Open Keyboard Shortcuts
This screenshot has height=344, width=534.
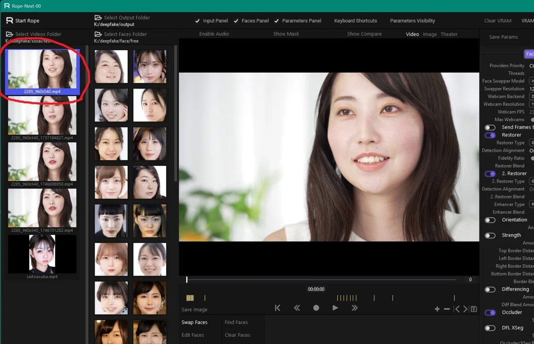click(356, 21)
